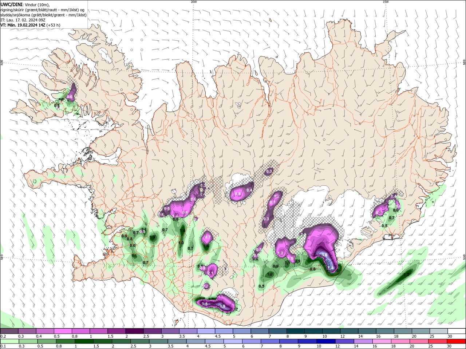This screenshot has width=466, height=349.
Task: Pick the greyish-purple 0.2 snow legend swatch
Action: point(9,331)
